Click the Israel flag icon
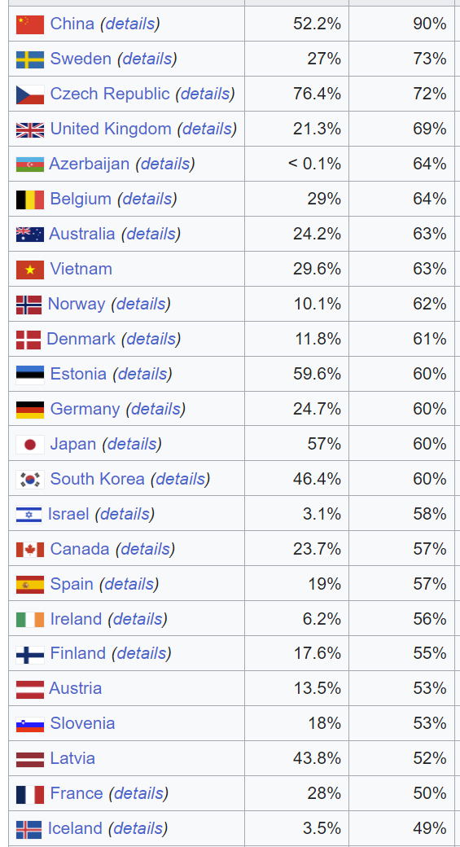Image resolution: width=460 pixels, height=847 pixels. (28, 515)
